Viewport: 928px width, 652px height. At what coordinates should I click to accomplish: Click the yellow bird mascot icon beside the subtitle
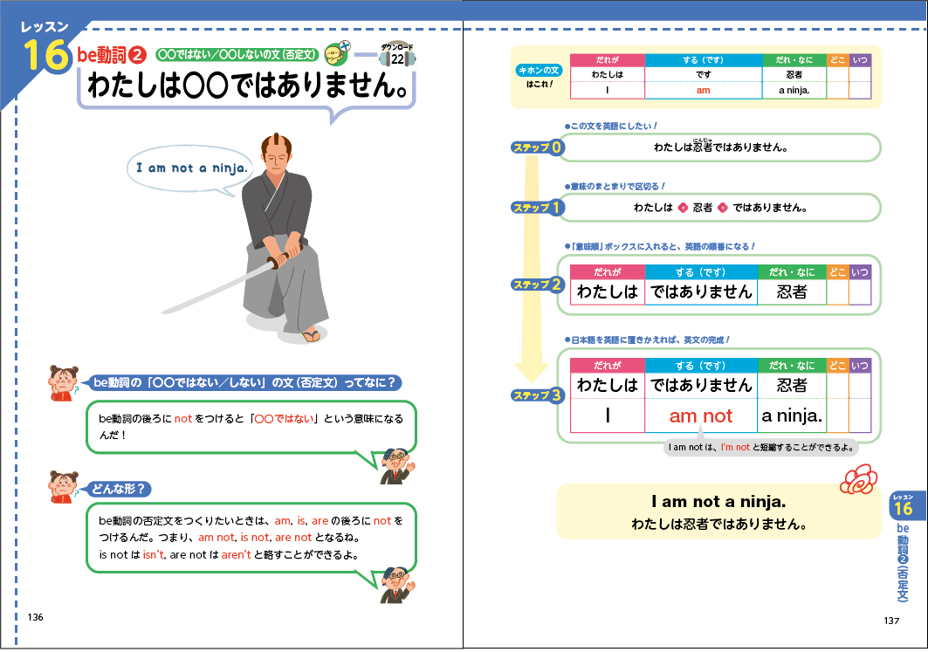point(337,53)
